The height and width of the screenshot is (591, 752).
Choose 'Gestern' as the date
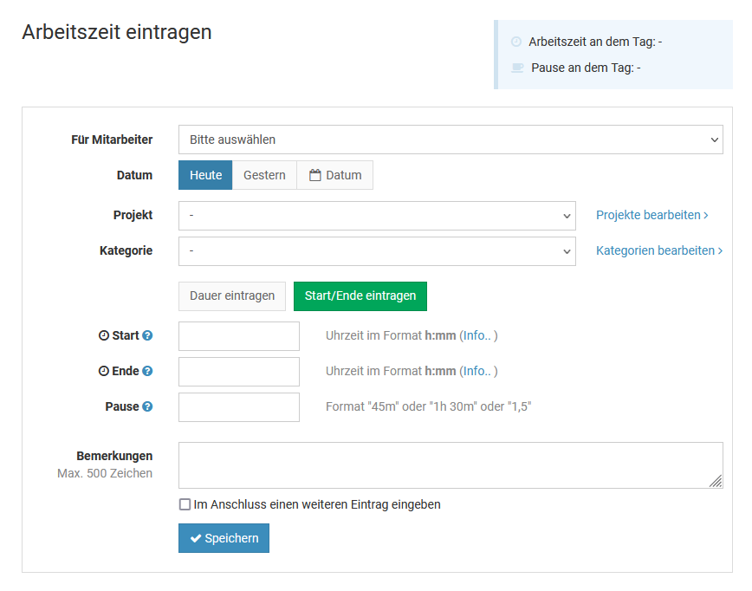[264, 175]
